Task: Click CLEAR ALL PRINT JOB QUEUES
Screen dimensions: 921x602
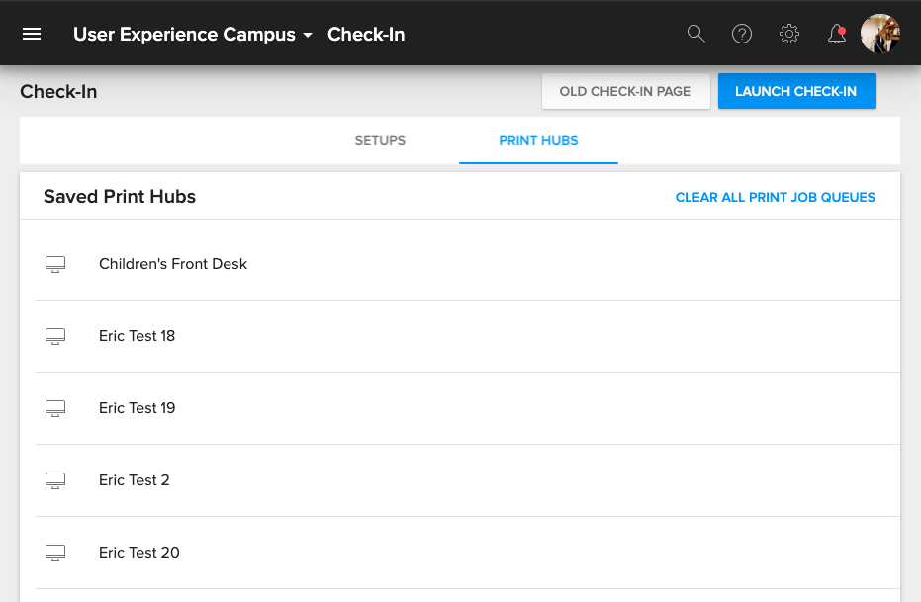Action: [775, 197]
